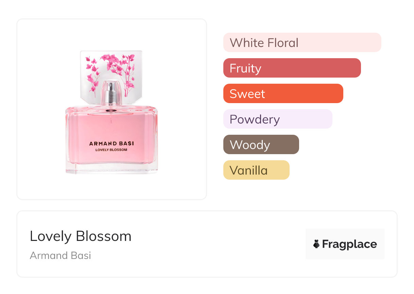Click the orange Sweet accord bar

tap(283, 94)
